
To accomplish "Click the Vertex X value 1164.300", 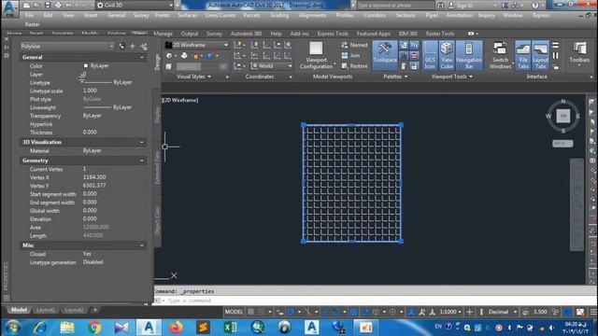I will [x=94, y=177].
